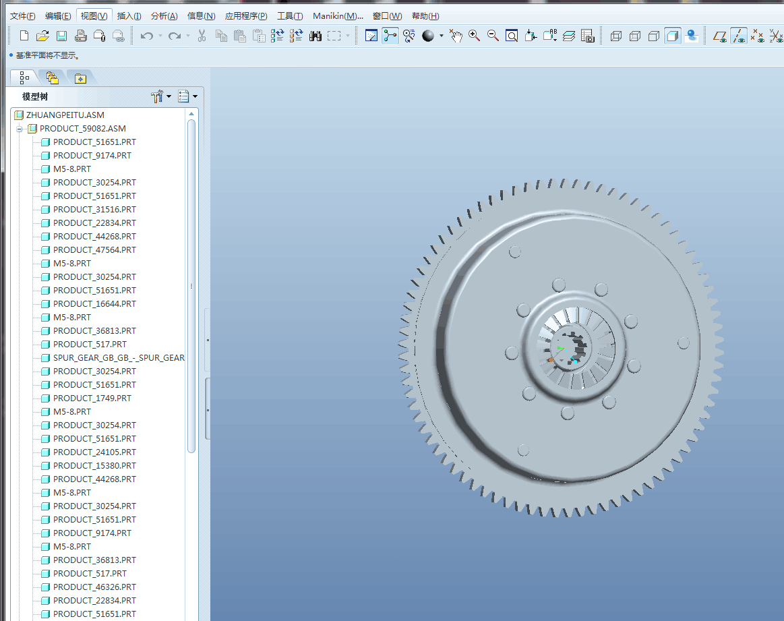Open the layers stack icon

click(x=569, y=36)
